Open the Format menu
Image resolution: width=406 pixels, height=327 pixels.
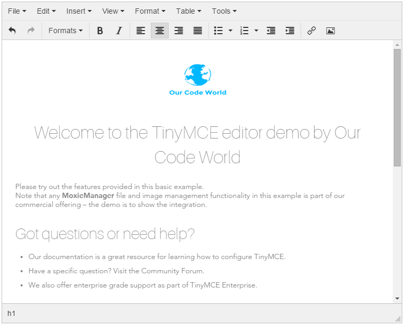(x=150, y=11)
